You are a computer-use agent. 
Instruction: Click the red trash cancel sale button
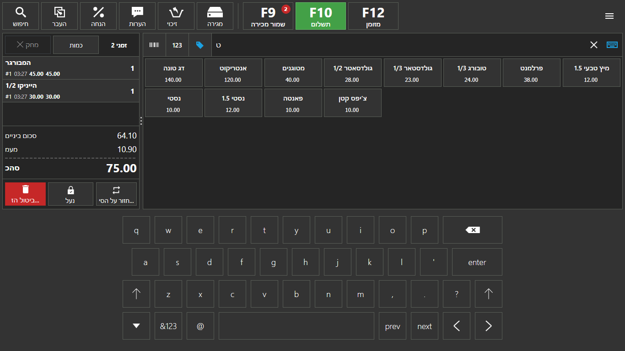tap(25, 194)
